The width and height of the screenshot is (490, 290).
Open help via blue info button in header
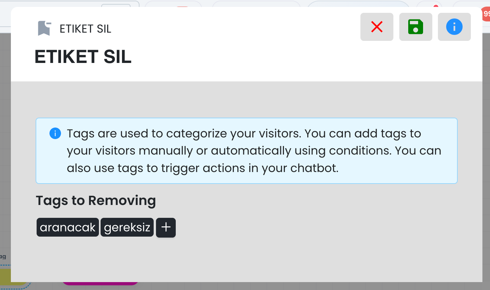tap(454, 27)
